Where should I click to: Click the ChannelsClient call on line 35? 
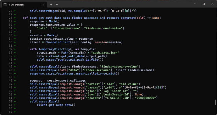[84, 42]
